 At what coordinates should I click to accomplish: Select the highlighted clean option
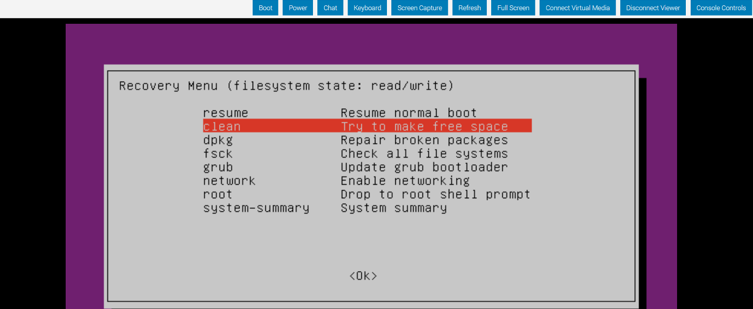(367, 126)
